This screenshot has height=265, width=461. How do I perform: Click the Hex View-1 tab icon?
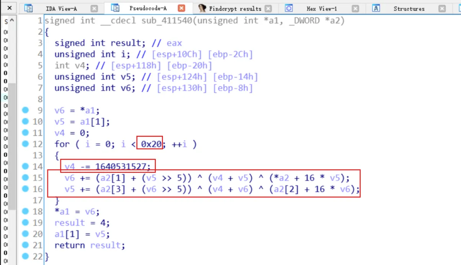[x=289, y=8]
